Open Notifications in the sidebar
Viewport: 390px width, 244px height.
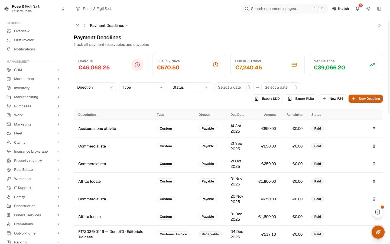(x=33, y=49)
